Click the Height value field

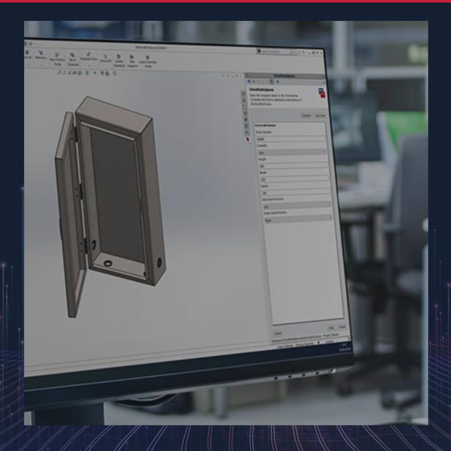(x=294, y=166)
